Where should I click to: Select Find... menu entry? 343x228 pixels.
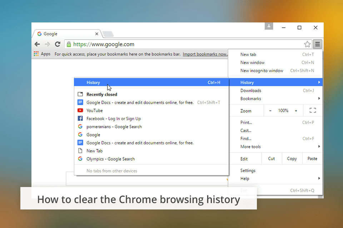tap(275, 139)
